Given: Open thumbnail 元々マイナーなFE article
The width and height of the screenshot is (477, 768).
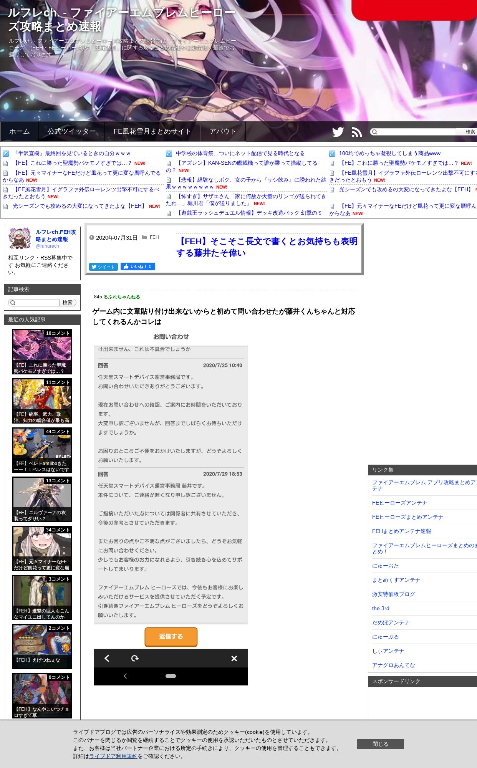Looking at the screenshot, I should (42, 548).
